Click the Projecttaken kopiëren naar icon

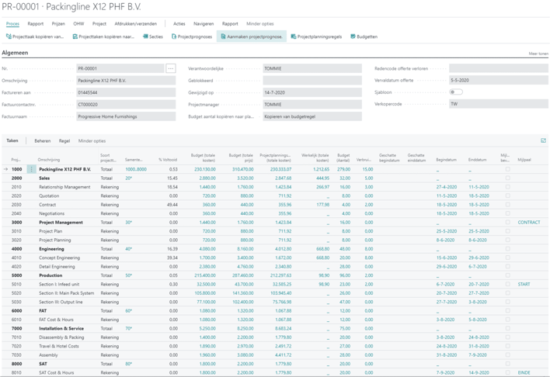pos(75,36)
